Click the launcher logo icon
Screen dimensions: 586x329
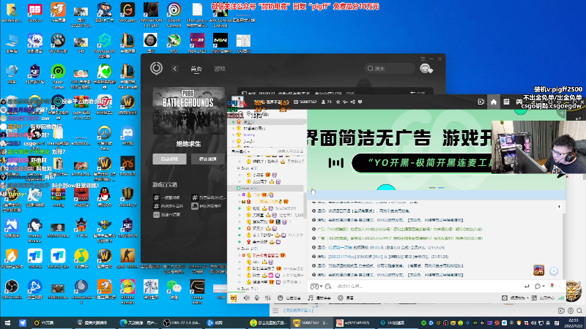[x=156, y=68]
